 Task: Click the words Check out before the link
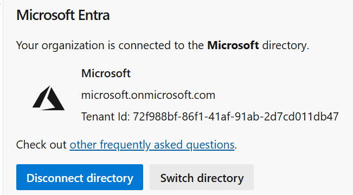(41, 145)
